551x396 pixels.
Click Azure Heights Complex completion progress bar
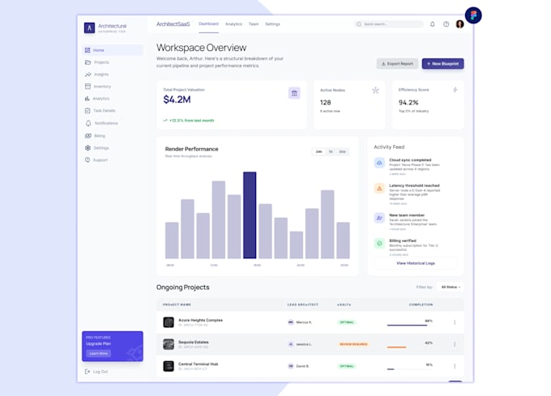410,325
